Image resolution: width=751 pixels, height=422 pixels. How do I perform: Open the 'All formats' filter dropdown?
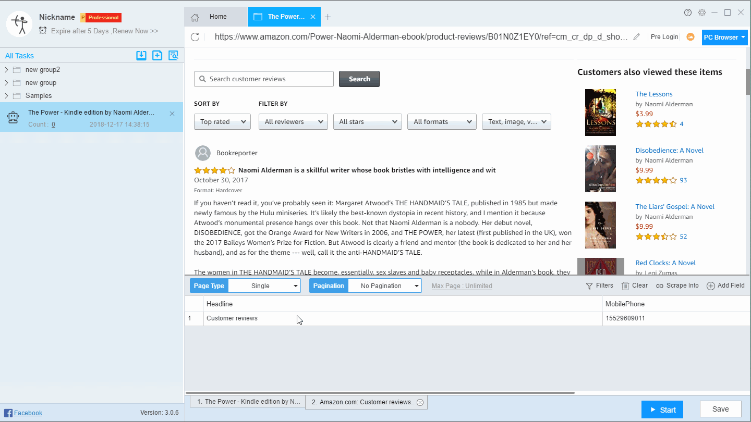(442, 122)
